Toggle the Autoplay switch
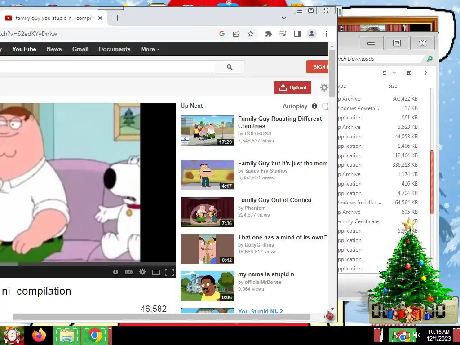460x345 pixels. pos(325,106)
